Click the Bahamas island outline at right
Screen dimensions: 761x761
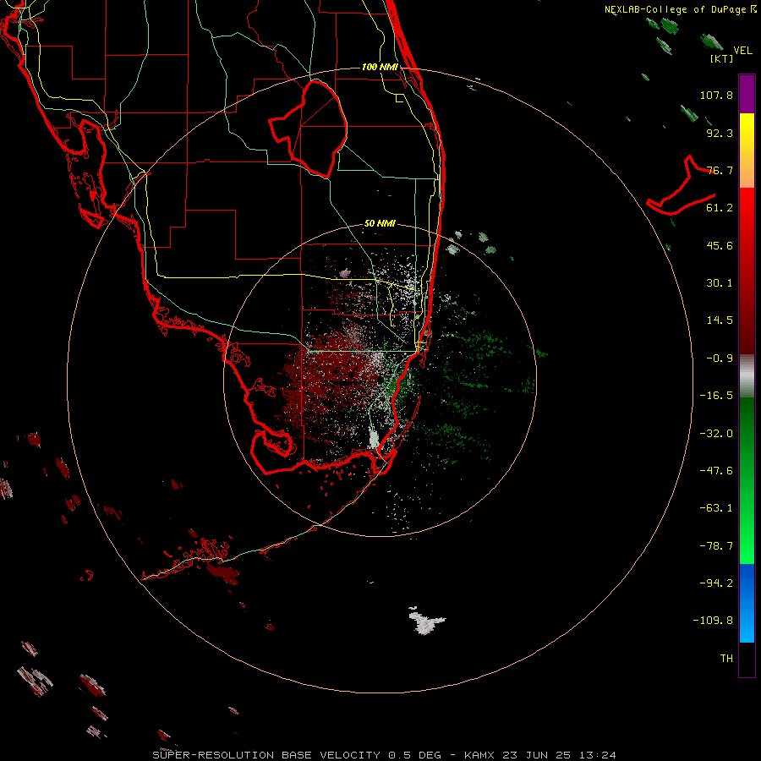[x=681, y=187]
